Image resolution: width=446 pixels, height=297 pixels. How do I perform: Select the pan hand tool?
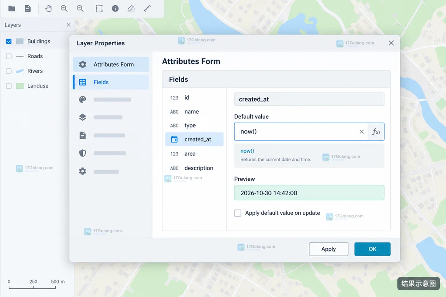(x=48, y=9)
